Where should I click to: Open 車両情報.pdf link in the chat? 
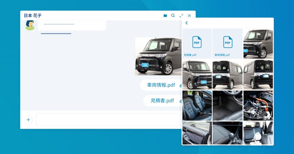pyautogui.click(x=161, y=85)
